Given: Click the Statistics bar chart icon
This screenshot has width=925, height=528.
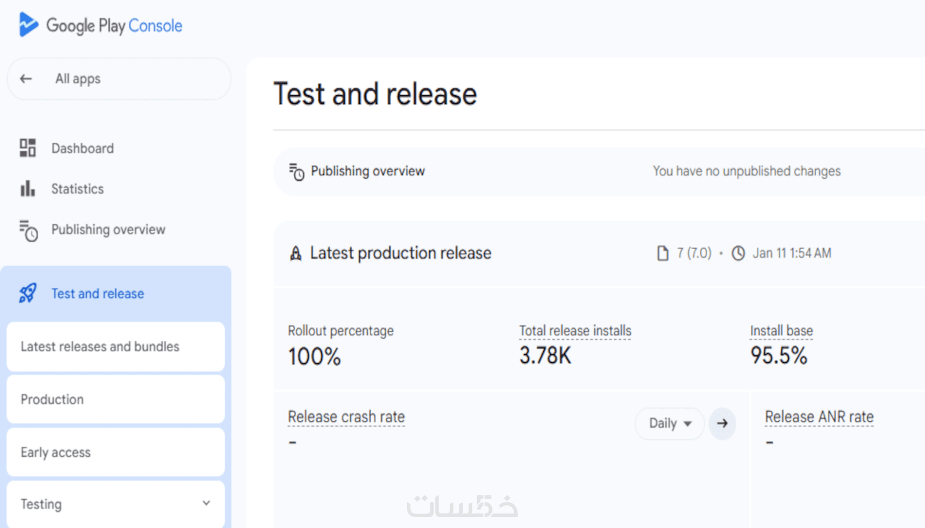Looking at the screenshot, I should [x=28, y=189].
